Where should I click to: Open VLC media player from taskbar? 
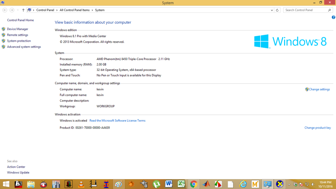81,184
